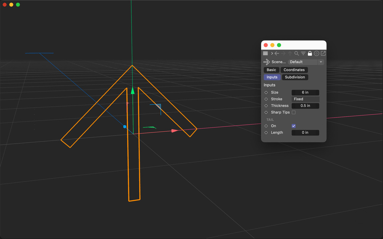Click the filter icon in the panel toolbar
This screenshot has height=239, width=383.
point(303,53)
